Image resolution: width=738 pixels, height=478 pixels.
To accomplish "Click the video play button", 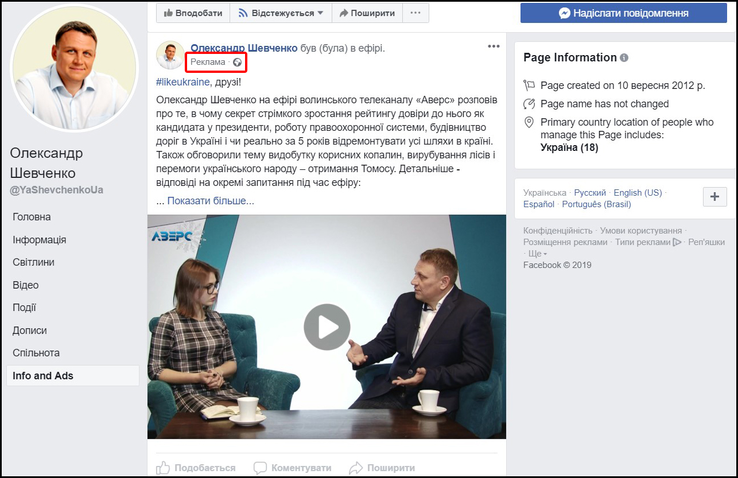I will tap(327, 327).
